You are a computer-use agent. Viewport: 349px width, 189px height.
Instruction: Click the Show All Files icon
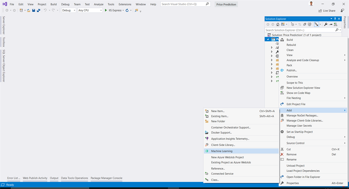309,24
